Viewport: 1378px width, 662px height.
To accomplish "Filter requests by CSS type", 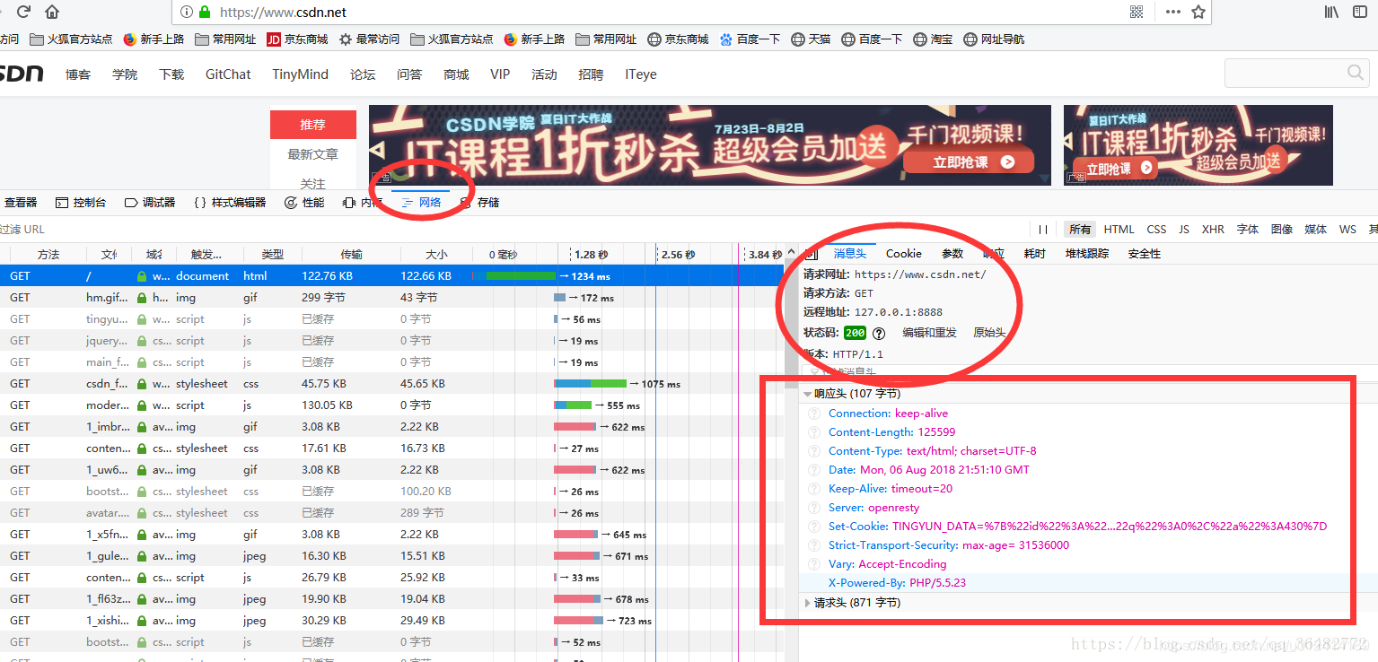I will coord(1156,230).
